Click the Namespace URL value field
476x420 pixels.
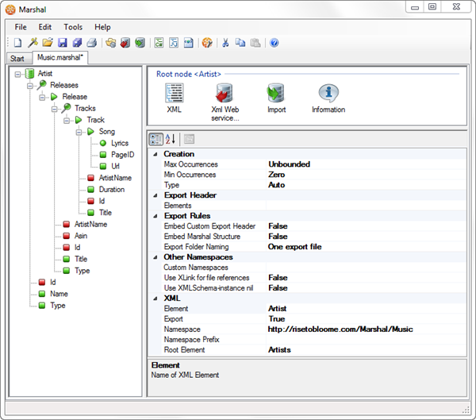coord(366,329)
